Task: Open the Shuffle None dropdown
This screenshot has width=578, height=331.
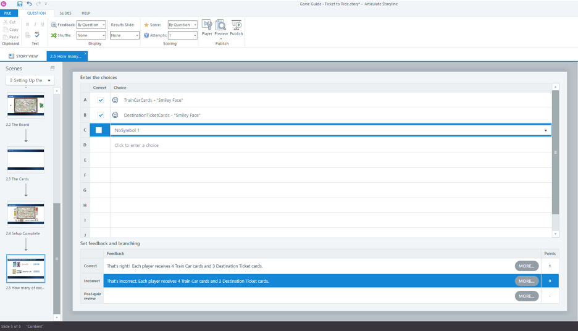Action: pos(104,35)
